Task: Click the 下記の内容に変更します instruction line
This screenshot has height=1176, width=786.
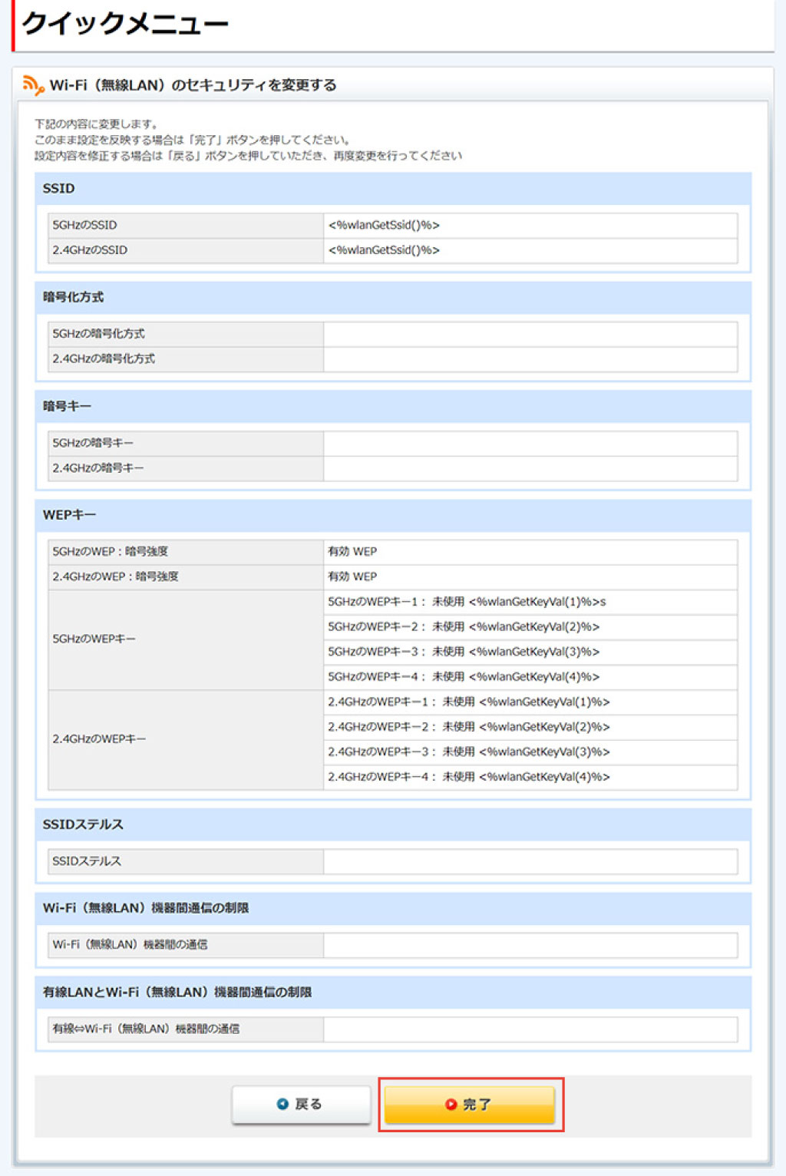Action: [x=96, y=124]
